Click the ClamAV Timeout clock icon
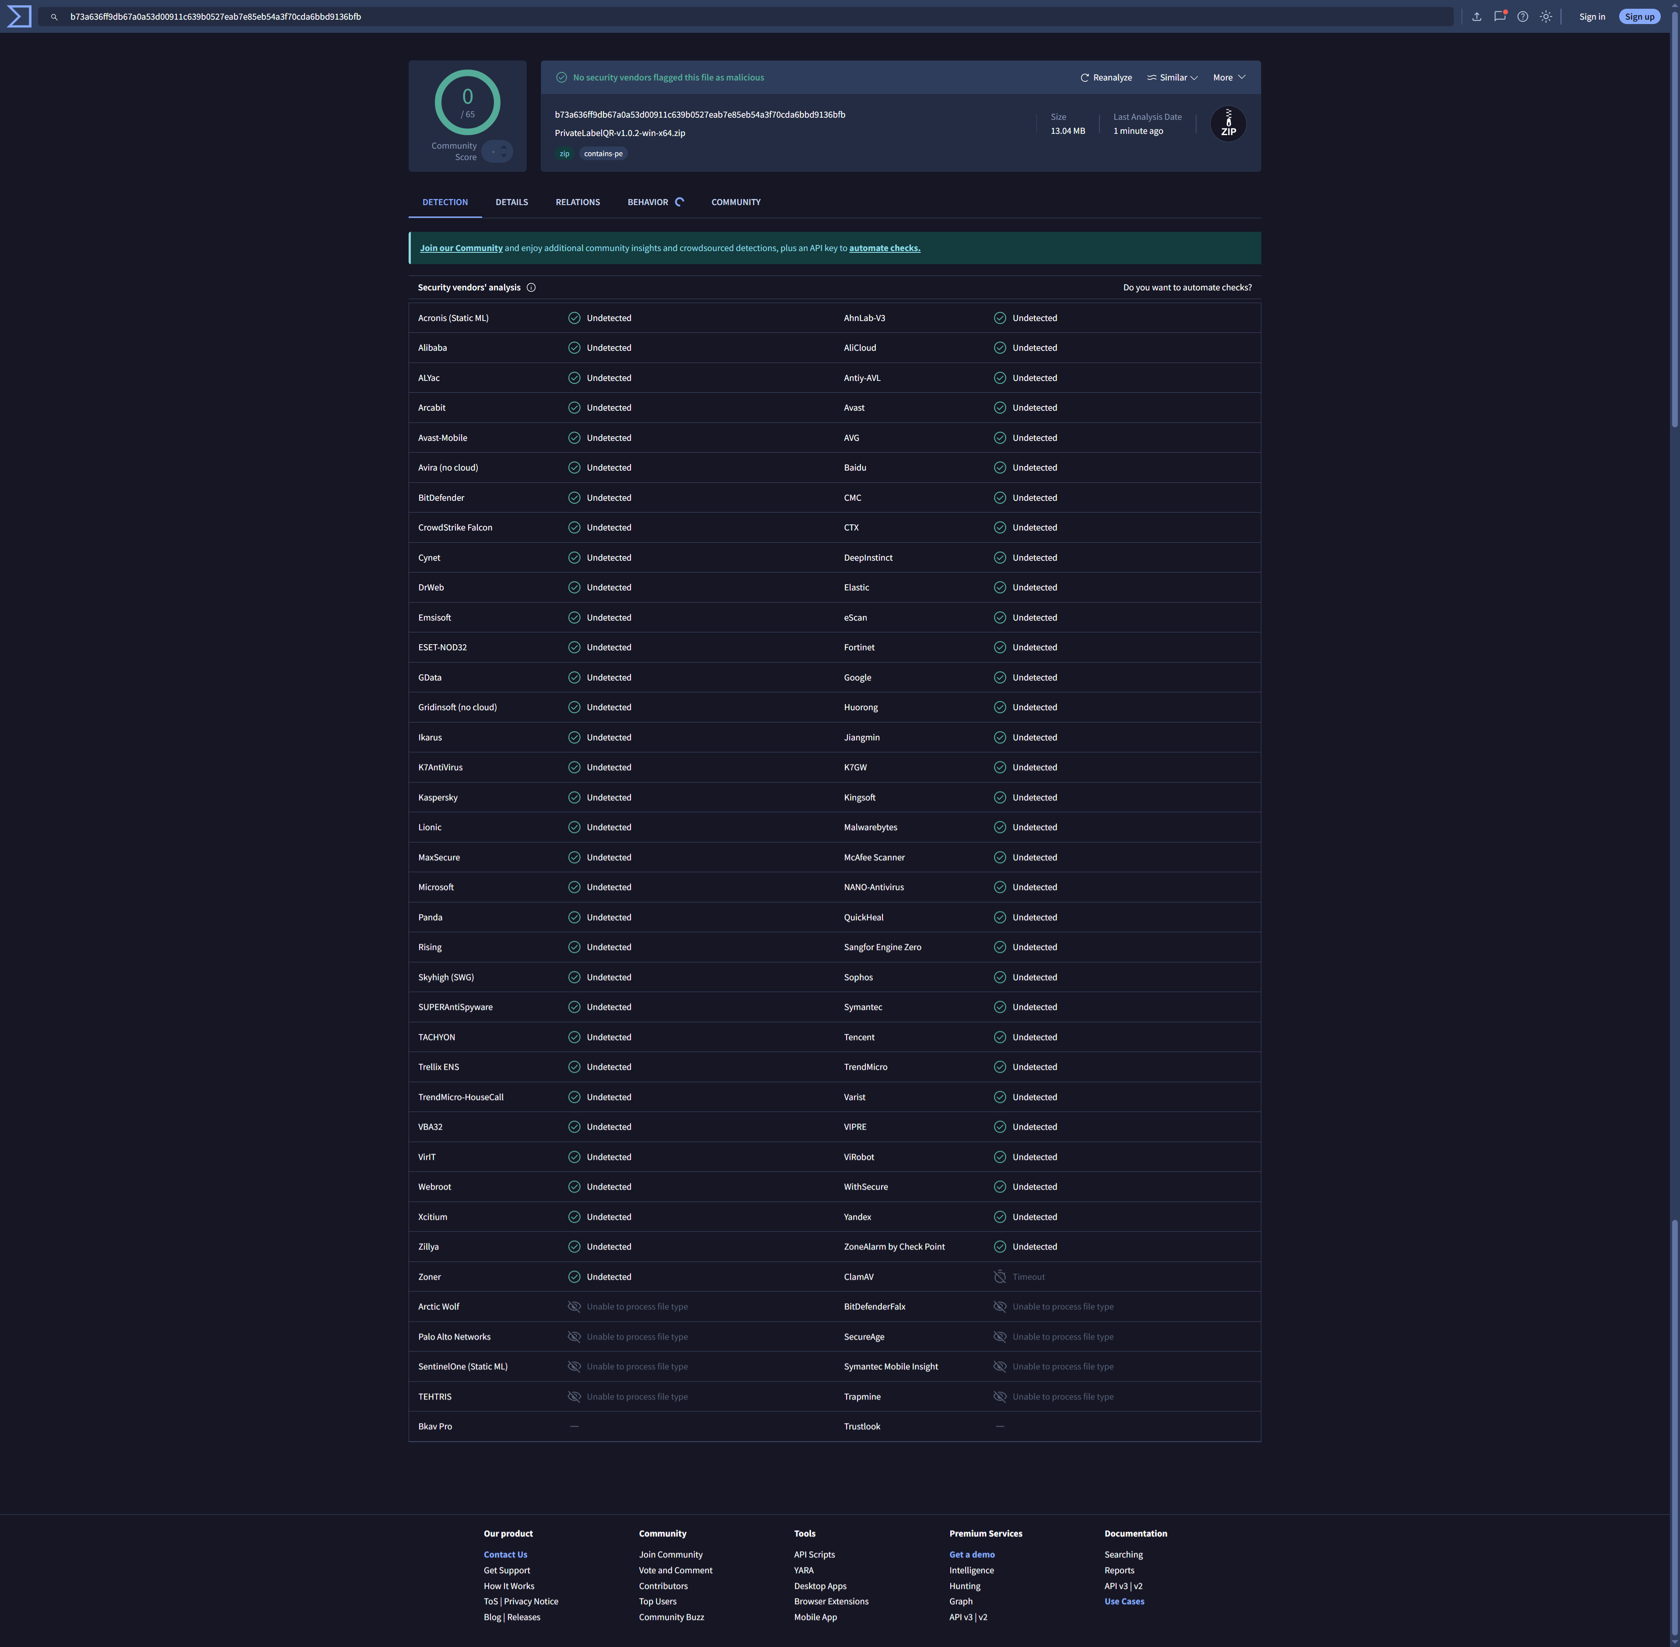Screen dimensions: 1680x1647 pos(1000,1277)
